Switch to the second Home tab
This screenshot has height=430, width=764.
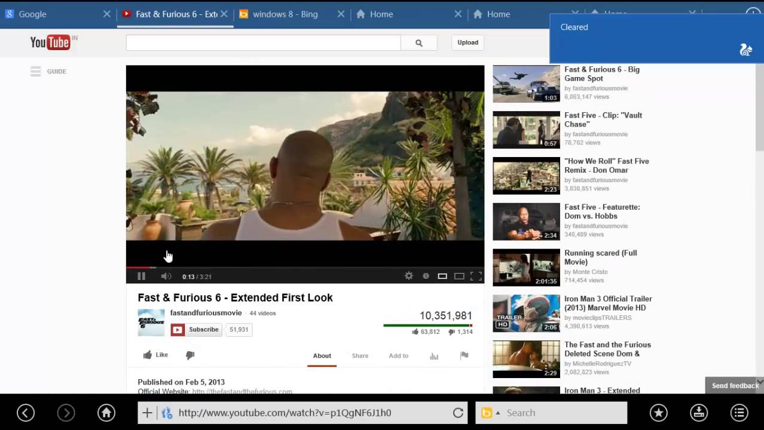(498, 14)
